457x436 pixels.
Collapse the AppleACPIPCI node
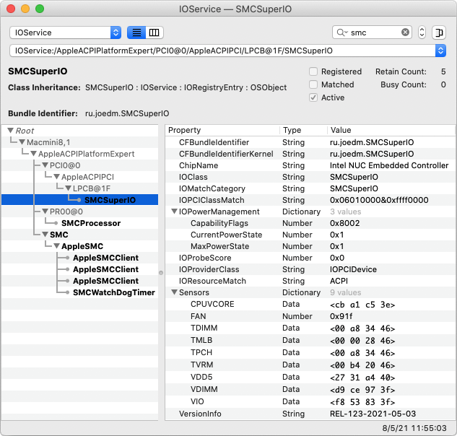pyautogui.click(x=57, y=177)
